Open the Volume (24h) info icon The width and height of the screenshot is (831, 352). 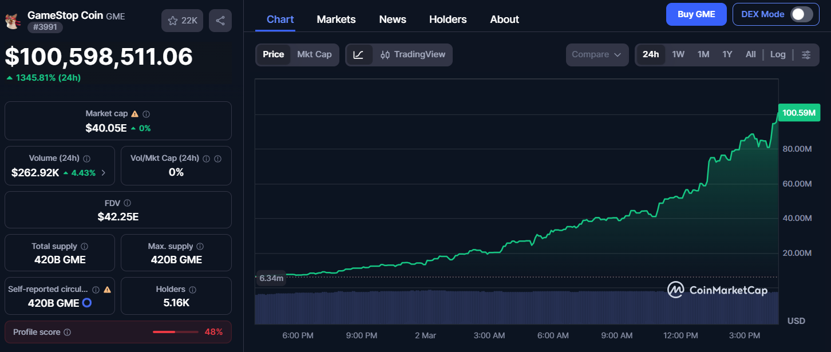pyautogui.click(x=86, y=159)
